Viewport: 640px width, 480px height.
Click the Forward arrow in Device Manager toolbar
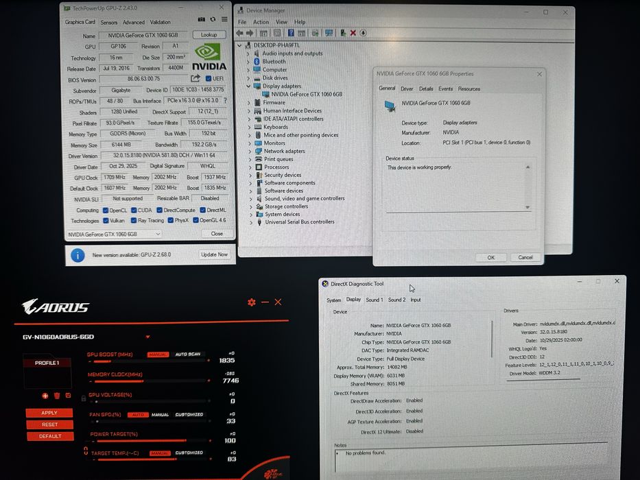click(250, 33)
